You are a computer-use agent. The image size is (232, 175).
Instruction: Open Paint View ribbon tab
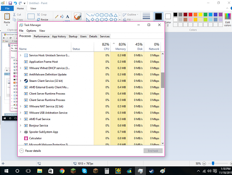33,8
